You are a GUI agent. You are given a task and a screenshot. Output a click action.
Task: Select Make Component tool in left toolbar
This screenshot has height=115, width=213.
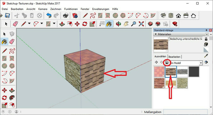coord(12,34)
